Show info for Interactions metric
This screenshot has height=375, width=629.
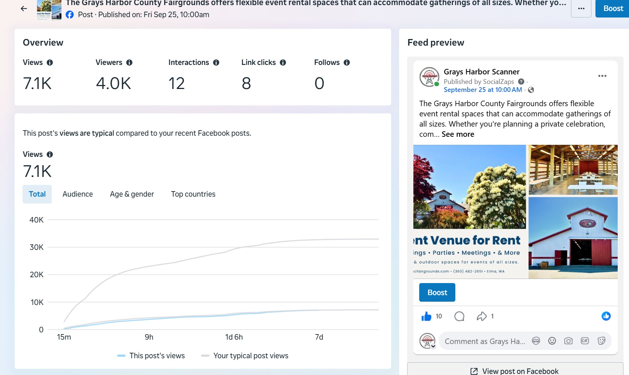pyautogui.click(x=216, y=62)
